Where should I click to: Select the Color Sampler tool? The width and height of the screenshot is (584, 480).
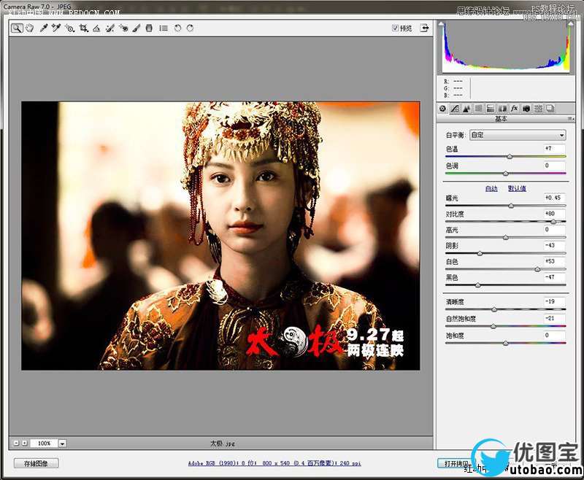tap(56, 28)
